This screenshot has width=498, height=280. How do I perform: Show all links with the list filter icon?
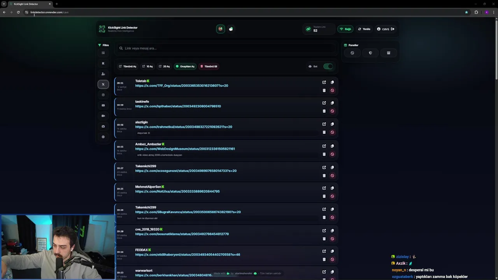103,53
